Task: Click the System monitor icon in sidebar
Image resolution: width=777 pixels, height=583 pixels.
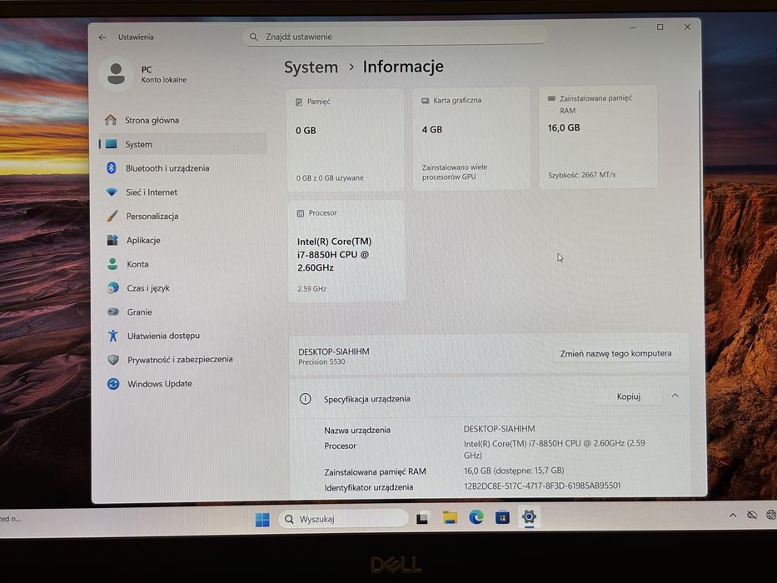Action: (112, 144)
